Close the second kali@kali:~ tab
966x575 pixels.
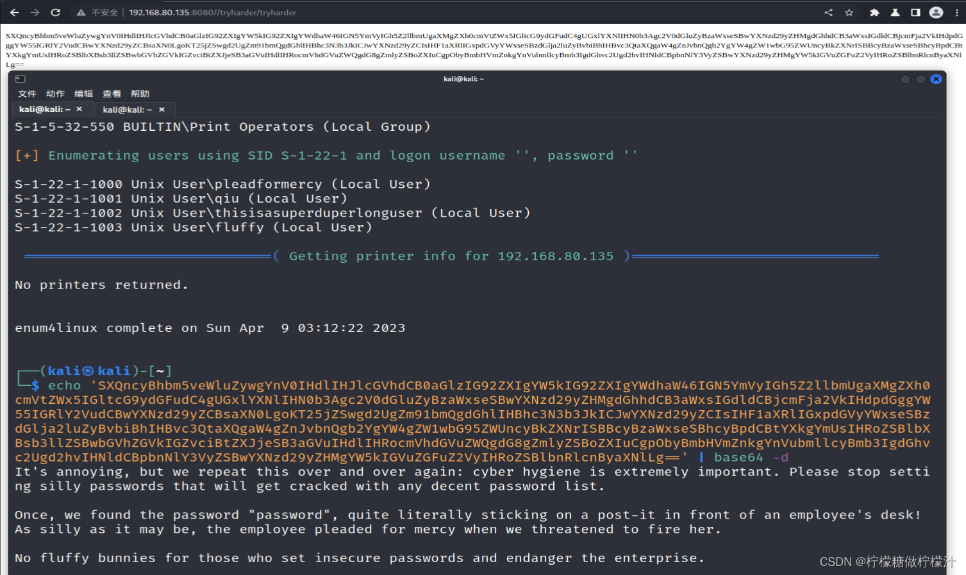click(162, 110)
